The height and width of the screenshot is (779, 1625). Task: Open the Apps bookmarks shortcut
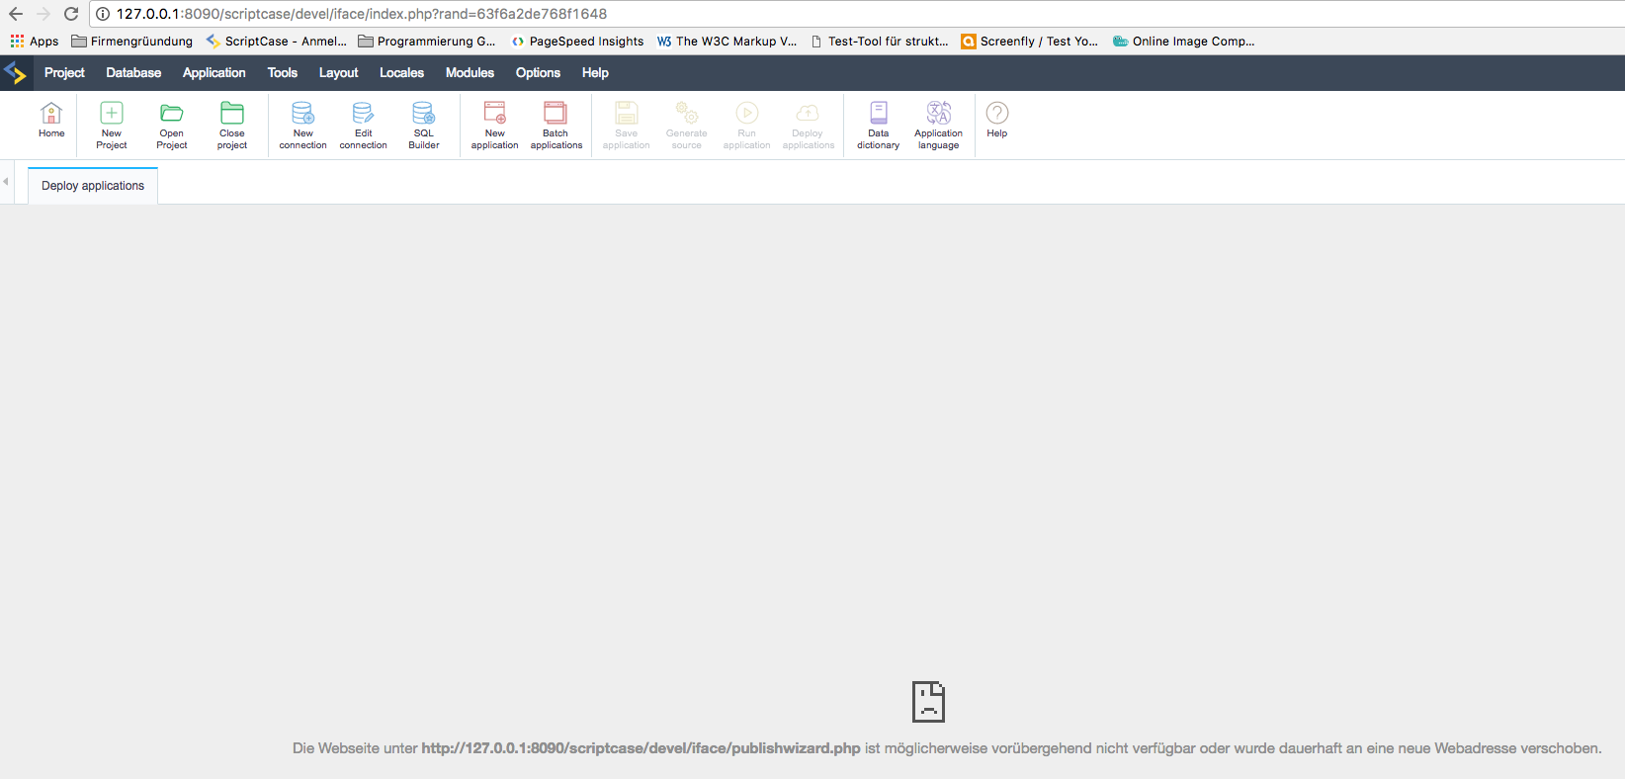[35, 42]
